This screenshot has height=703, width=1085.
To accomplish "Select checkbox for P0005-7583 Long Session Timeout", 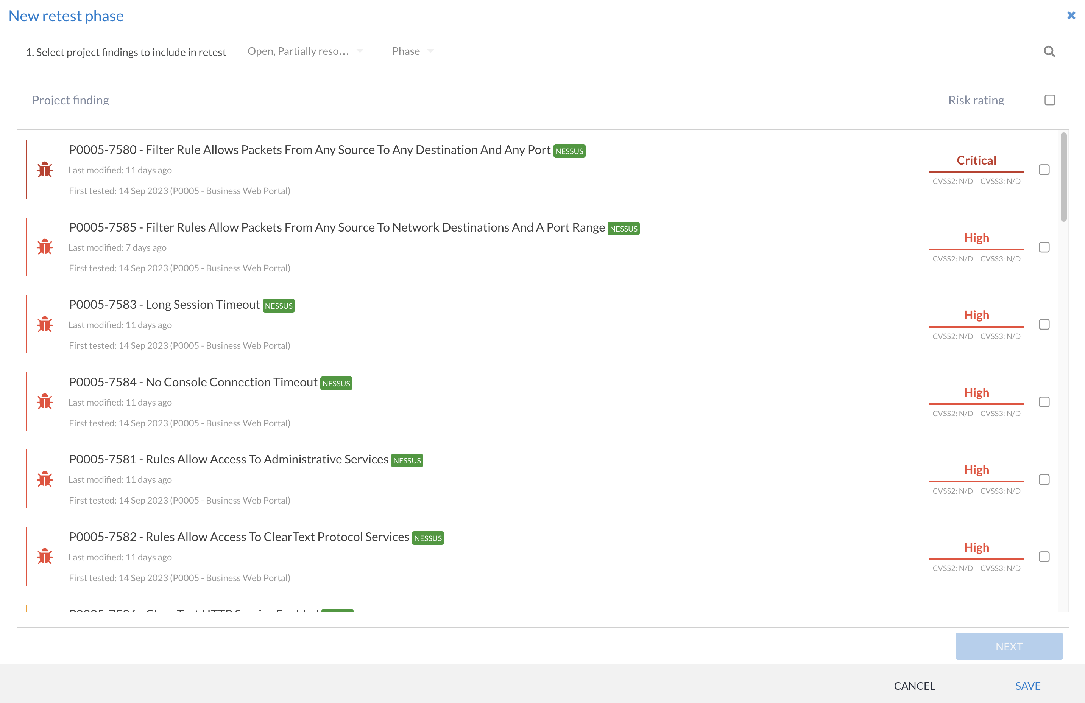I will pyautogui.click(x=1044, y=324).
